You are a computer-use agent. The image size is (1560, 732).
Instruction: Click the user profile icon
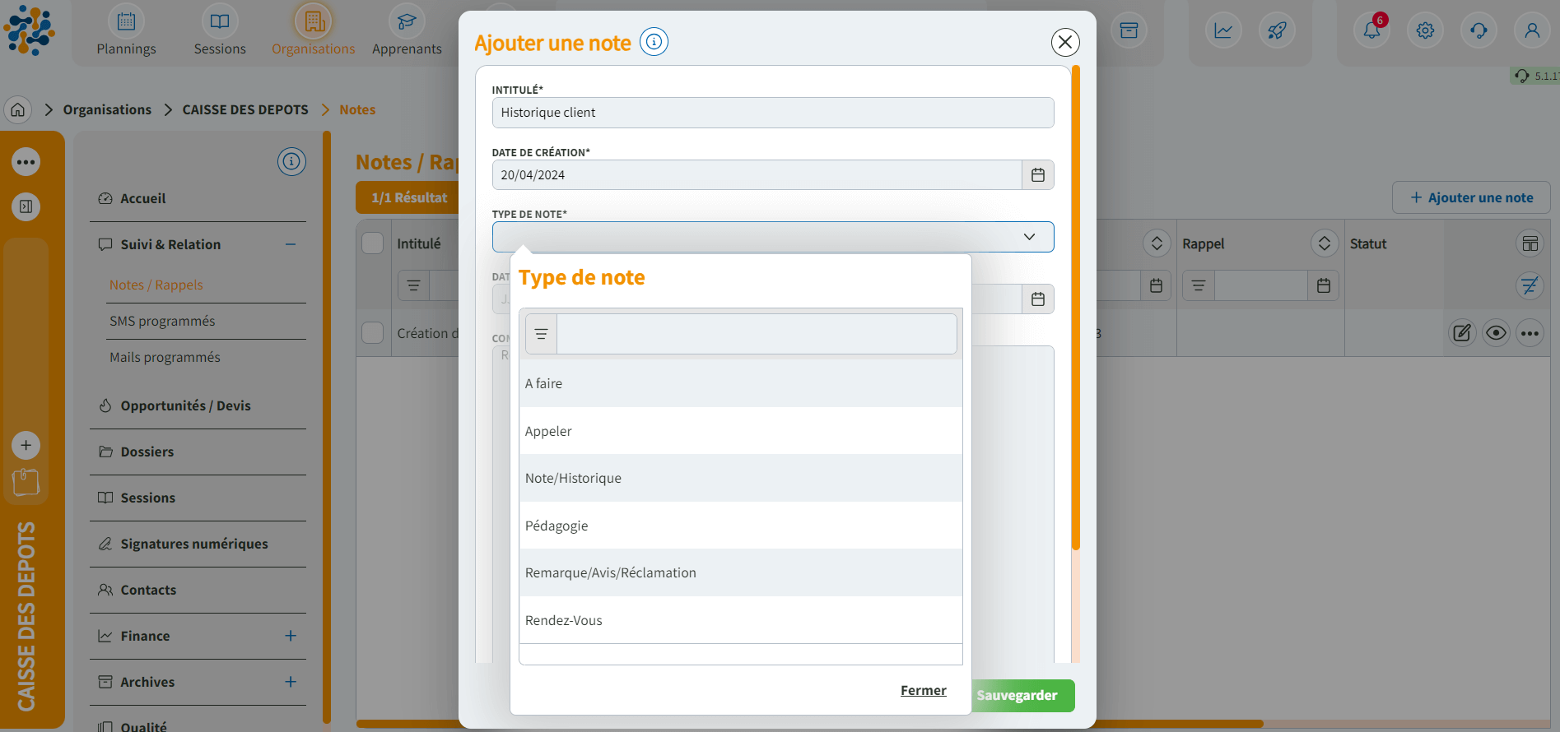click(1531, 31)
